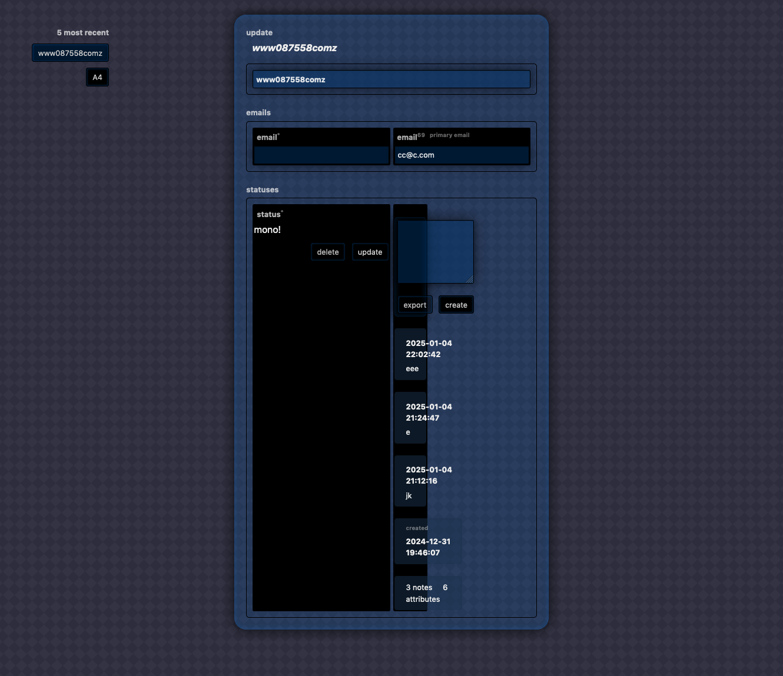Image resolution: width=783 pixels, height=676 pixels.
Task: Export the notes
Action: pos(415,305)
